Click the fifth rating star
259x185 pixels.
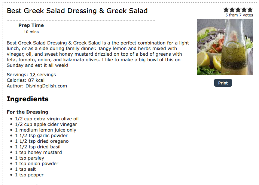click(x=250, y=10)
